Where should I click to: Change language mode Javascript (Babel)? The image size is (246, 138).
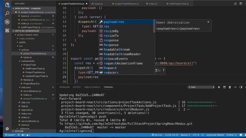(215, 135)
